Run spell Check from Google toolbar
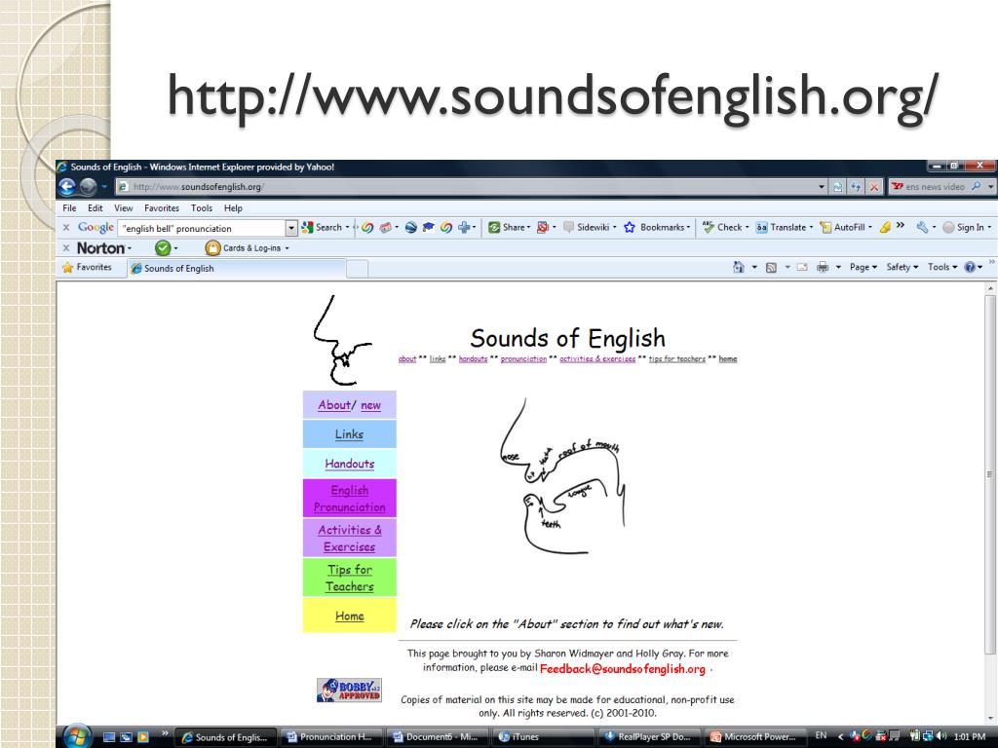 click(725, 227)
